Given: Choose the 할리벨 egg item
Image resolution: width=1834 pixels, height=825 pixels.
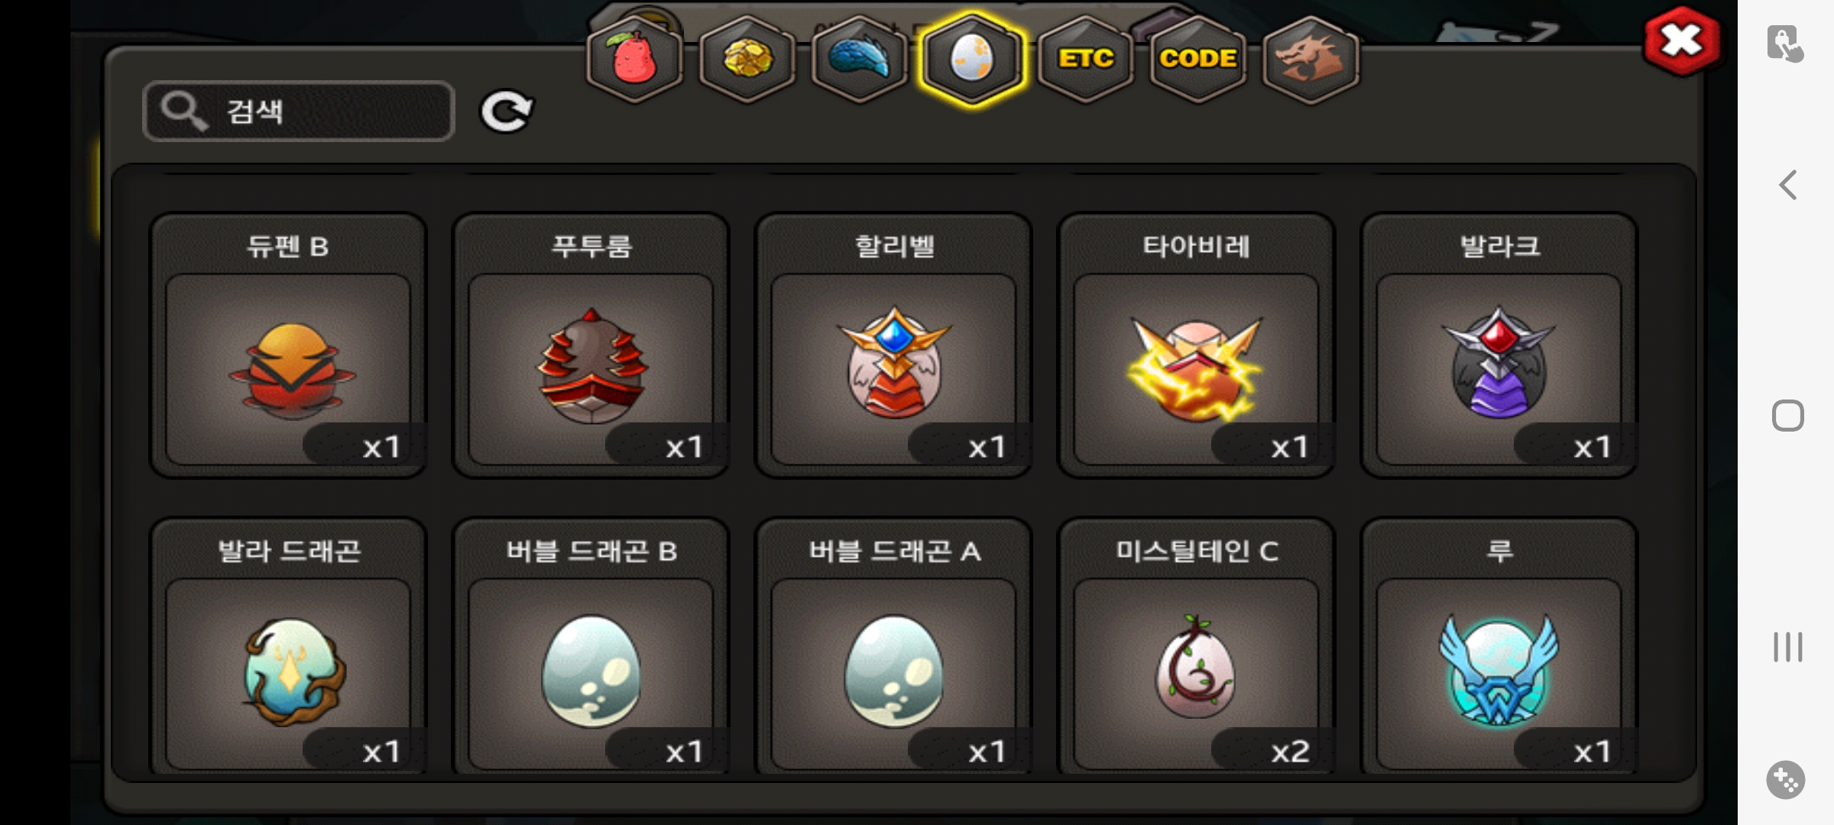Looking at the screenshot, I should 893,345.
